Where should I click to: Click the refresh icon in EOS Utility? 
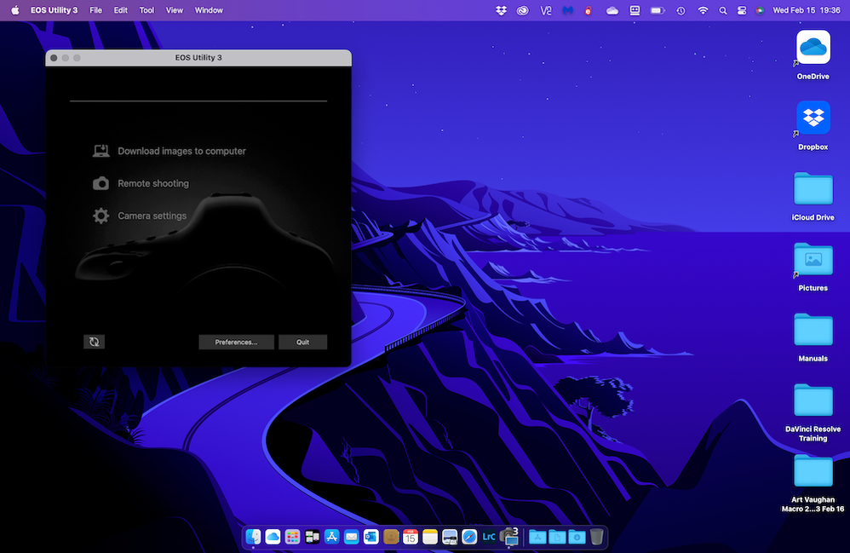(x=94, y=342)
